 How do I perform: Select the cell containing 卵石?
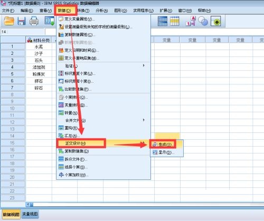tap(39, 81)
